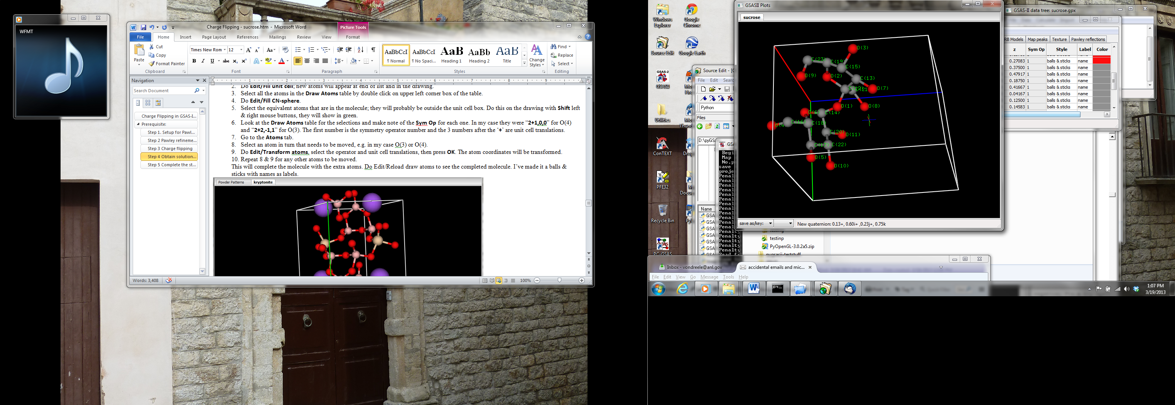
Task: Collapse the Prerequisite heading in Navigation
Action: pos(138,124)
